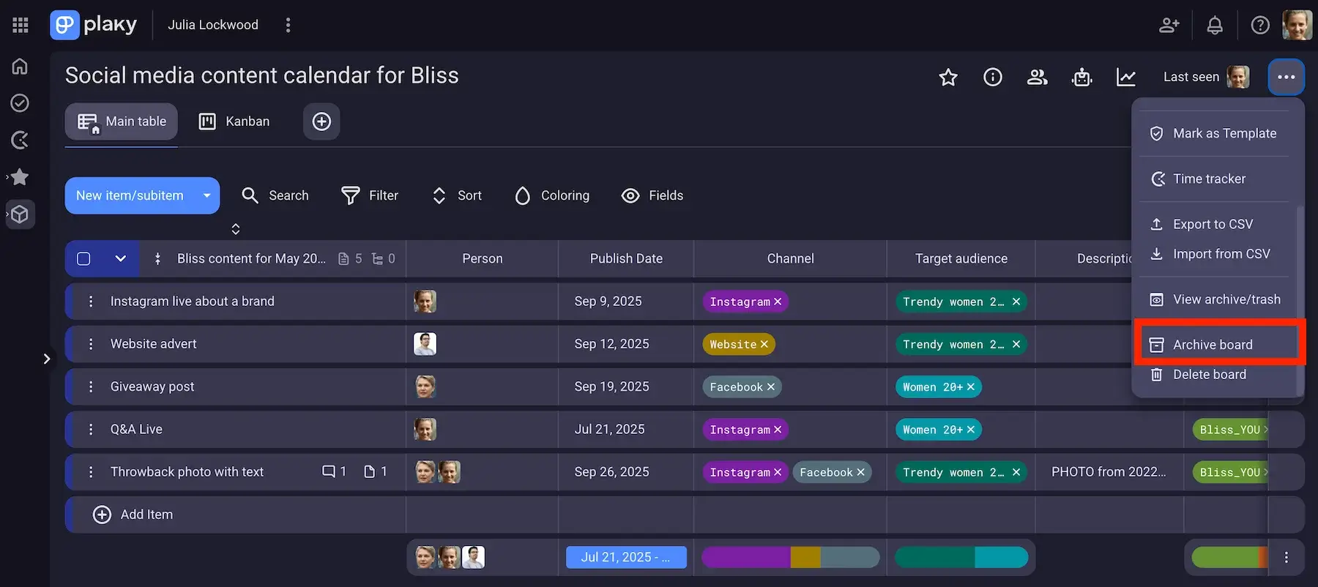Open the Coloring option
The height and width of the screenshot is (587, 1318).
click(x=552, y=195)
